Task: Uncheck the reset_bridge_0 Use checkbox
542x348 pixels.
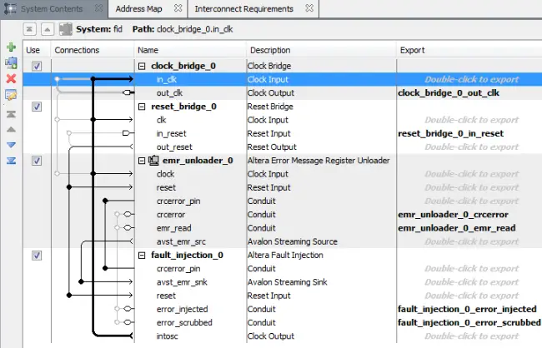Action: (37, 107)
